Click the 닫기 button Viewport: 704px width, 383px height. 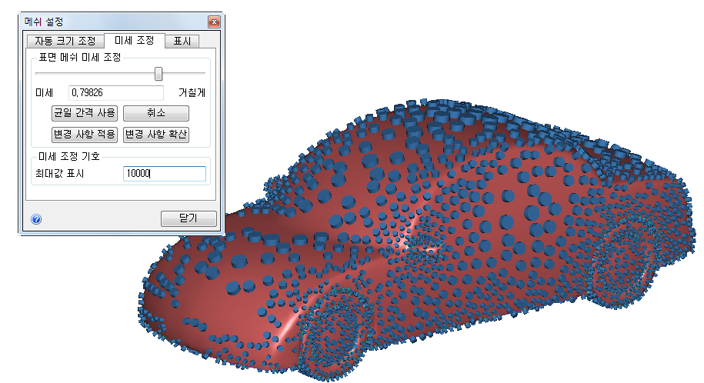point(189,218)
